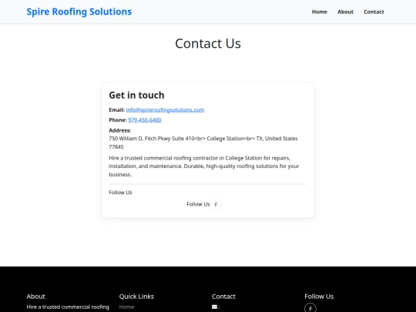The image size is (416, 312).
Task: Click the Phone: label
Action: click(x=118, y=120)
